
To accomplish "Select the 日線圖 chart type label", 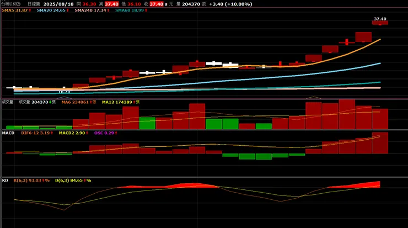I will point(34,4).
